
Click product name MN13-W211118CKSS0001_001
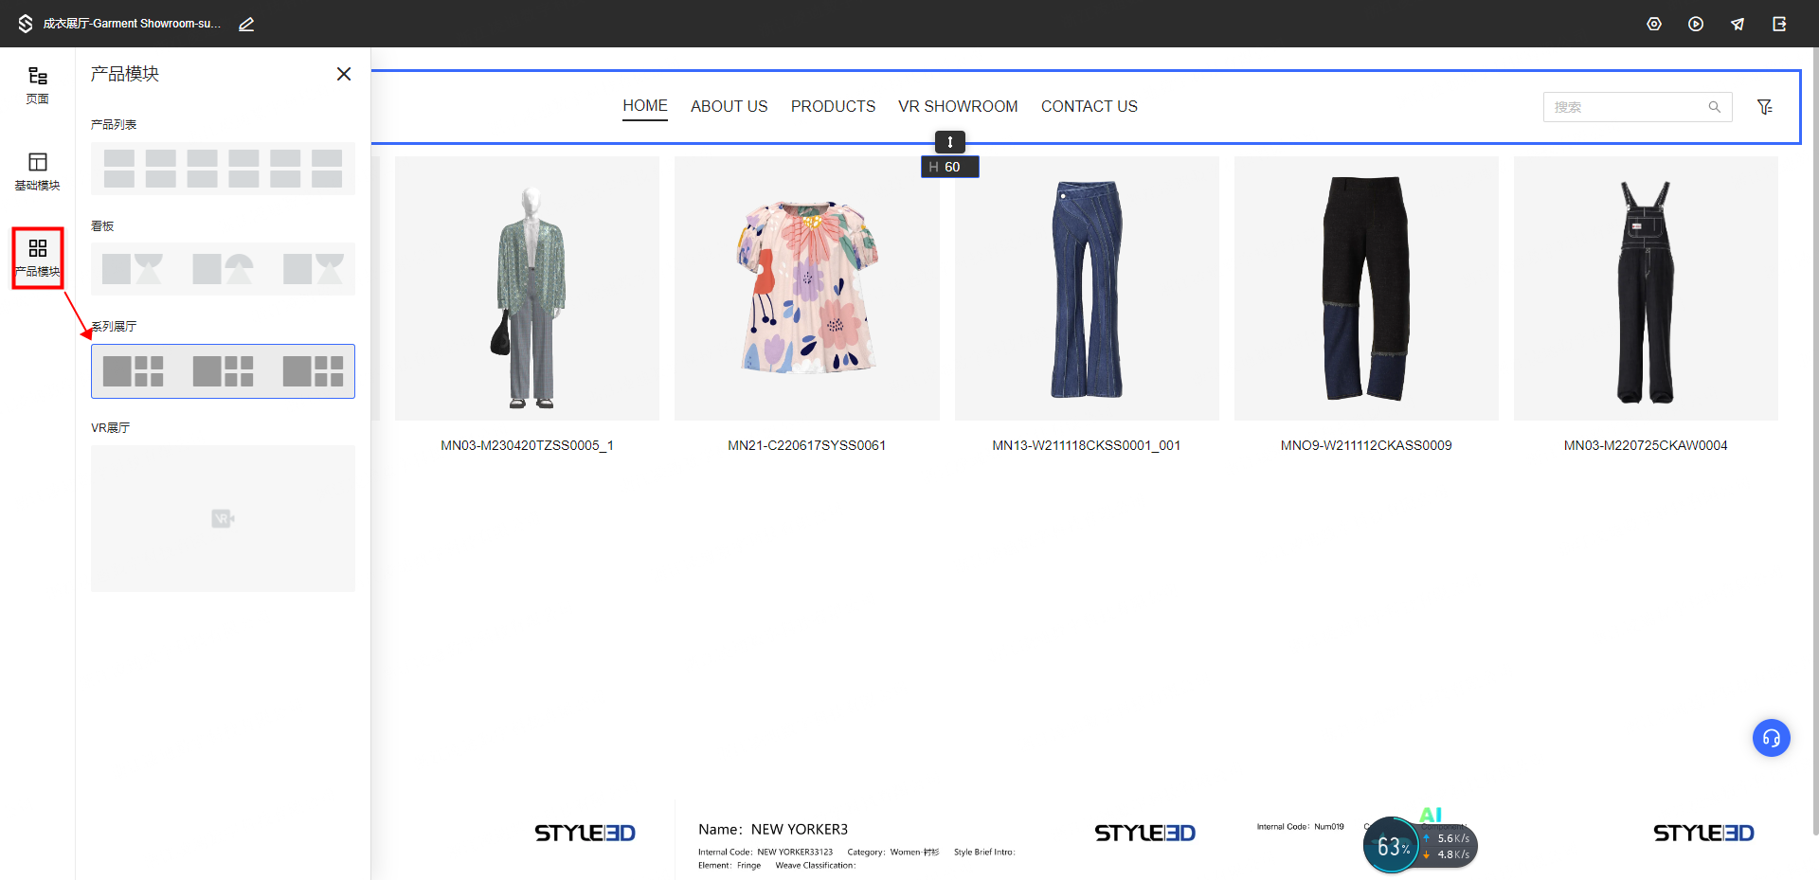[1087, 445]
